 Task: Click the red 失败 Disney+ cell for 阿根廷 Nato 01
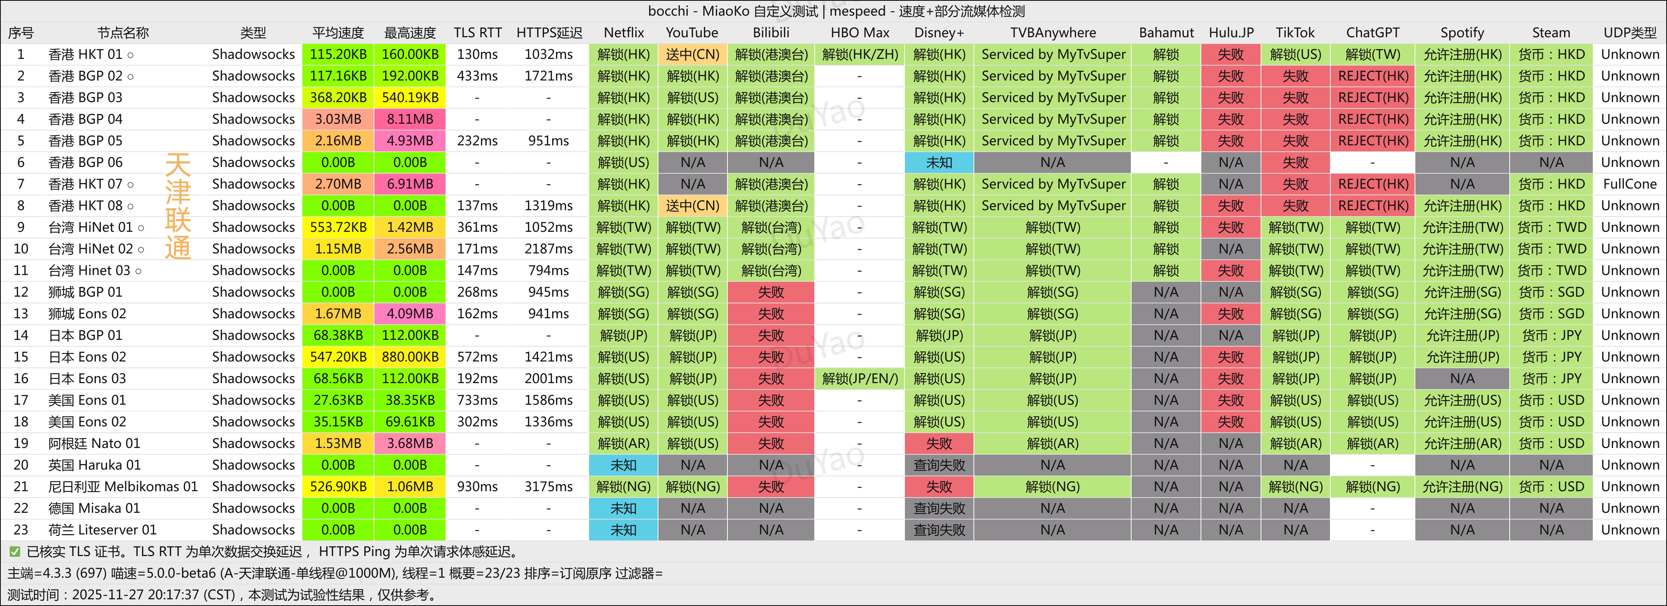[938, 443]
